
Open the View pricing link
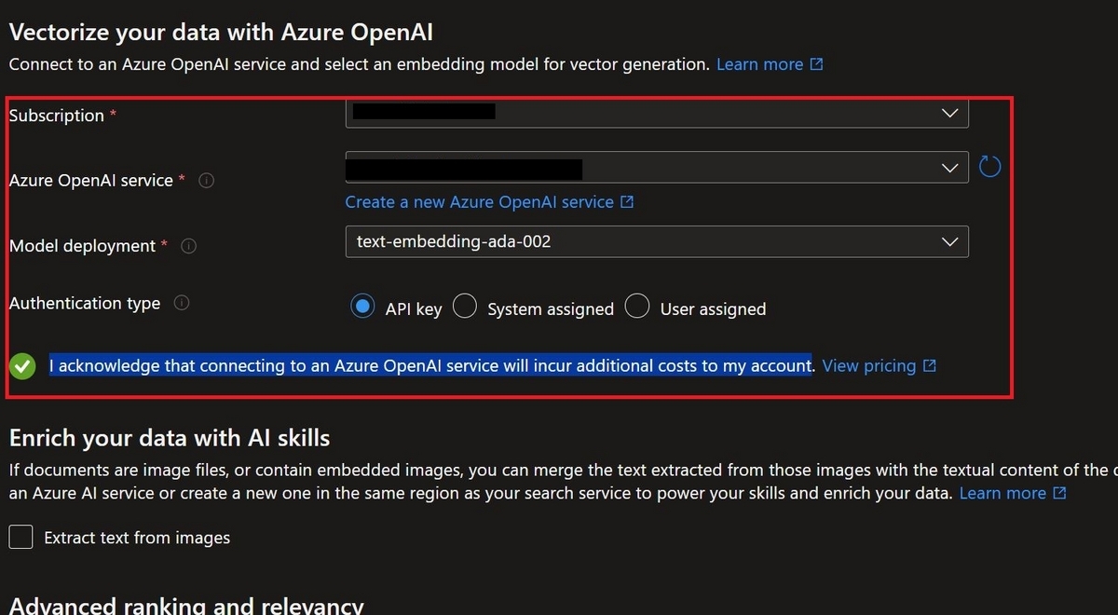click(x=879, y=366)
